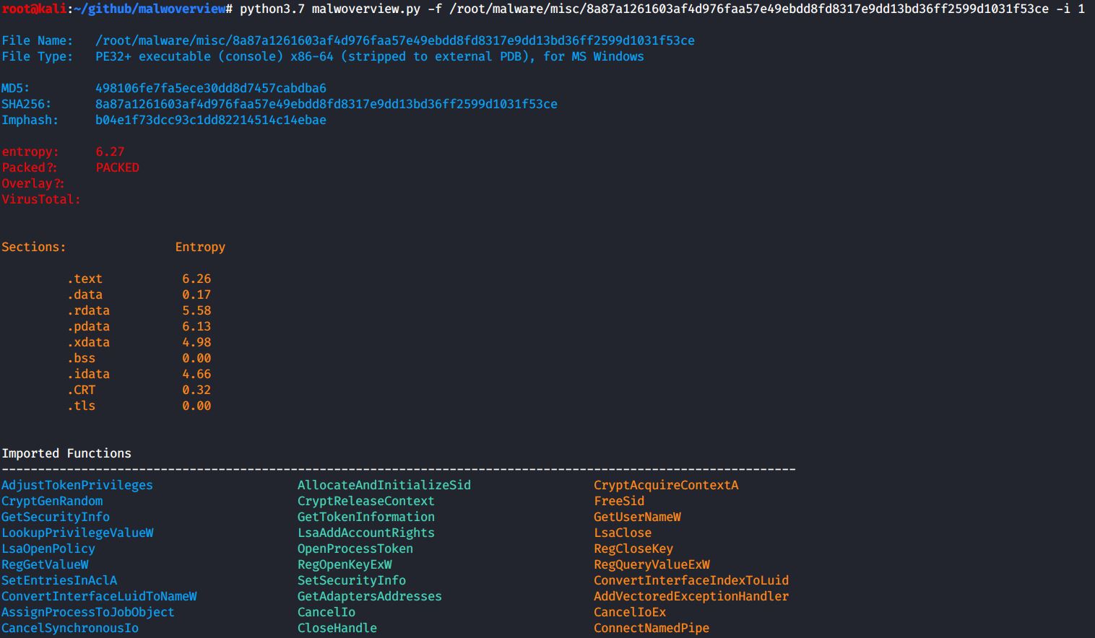
Task: Click the root@kali shell prompt
Action: click(x=34, y=9)
